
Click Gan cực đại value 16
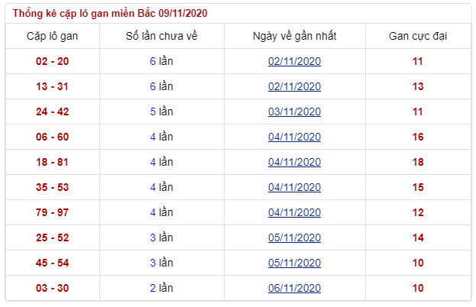tap(418, 137)
